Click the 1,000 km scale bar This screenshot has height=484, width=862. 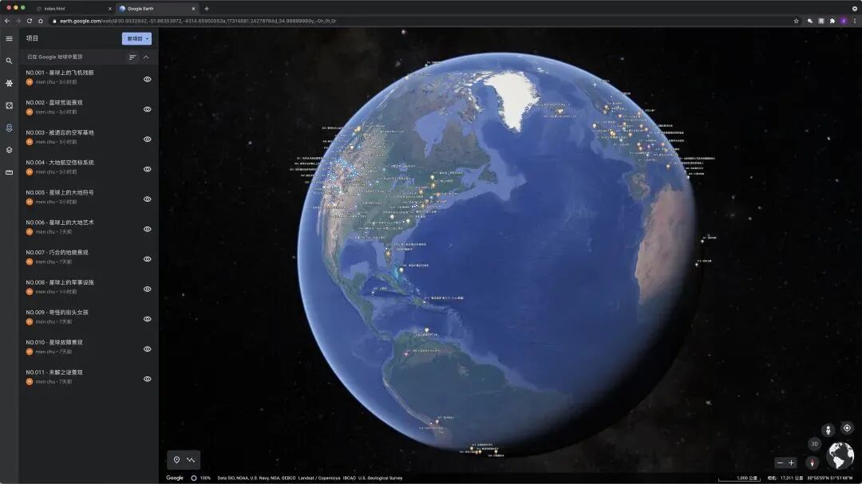pos(739,478)
